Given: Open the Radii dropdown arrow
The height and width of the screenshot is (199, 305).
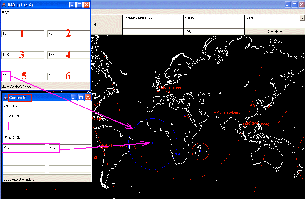Looking at the screenshot, I should [x=302, y=18].
